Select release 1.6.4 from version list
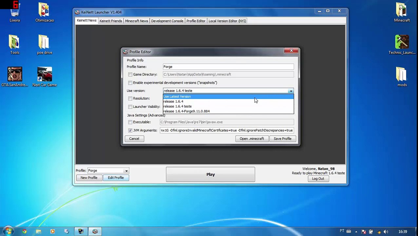This screenshot has width=418, height=236. (x=228, y=101)
